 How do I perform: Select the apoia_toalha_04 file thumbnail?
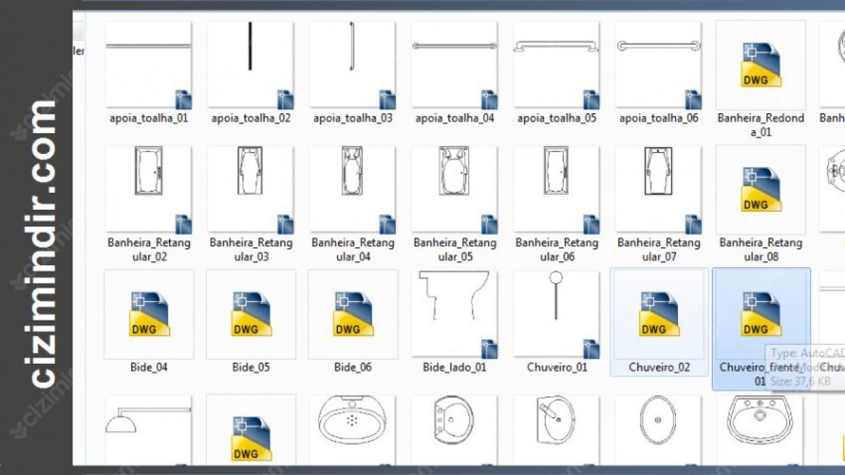(x=455, y=65)
